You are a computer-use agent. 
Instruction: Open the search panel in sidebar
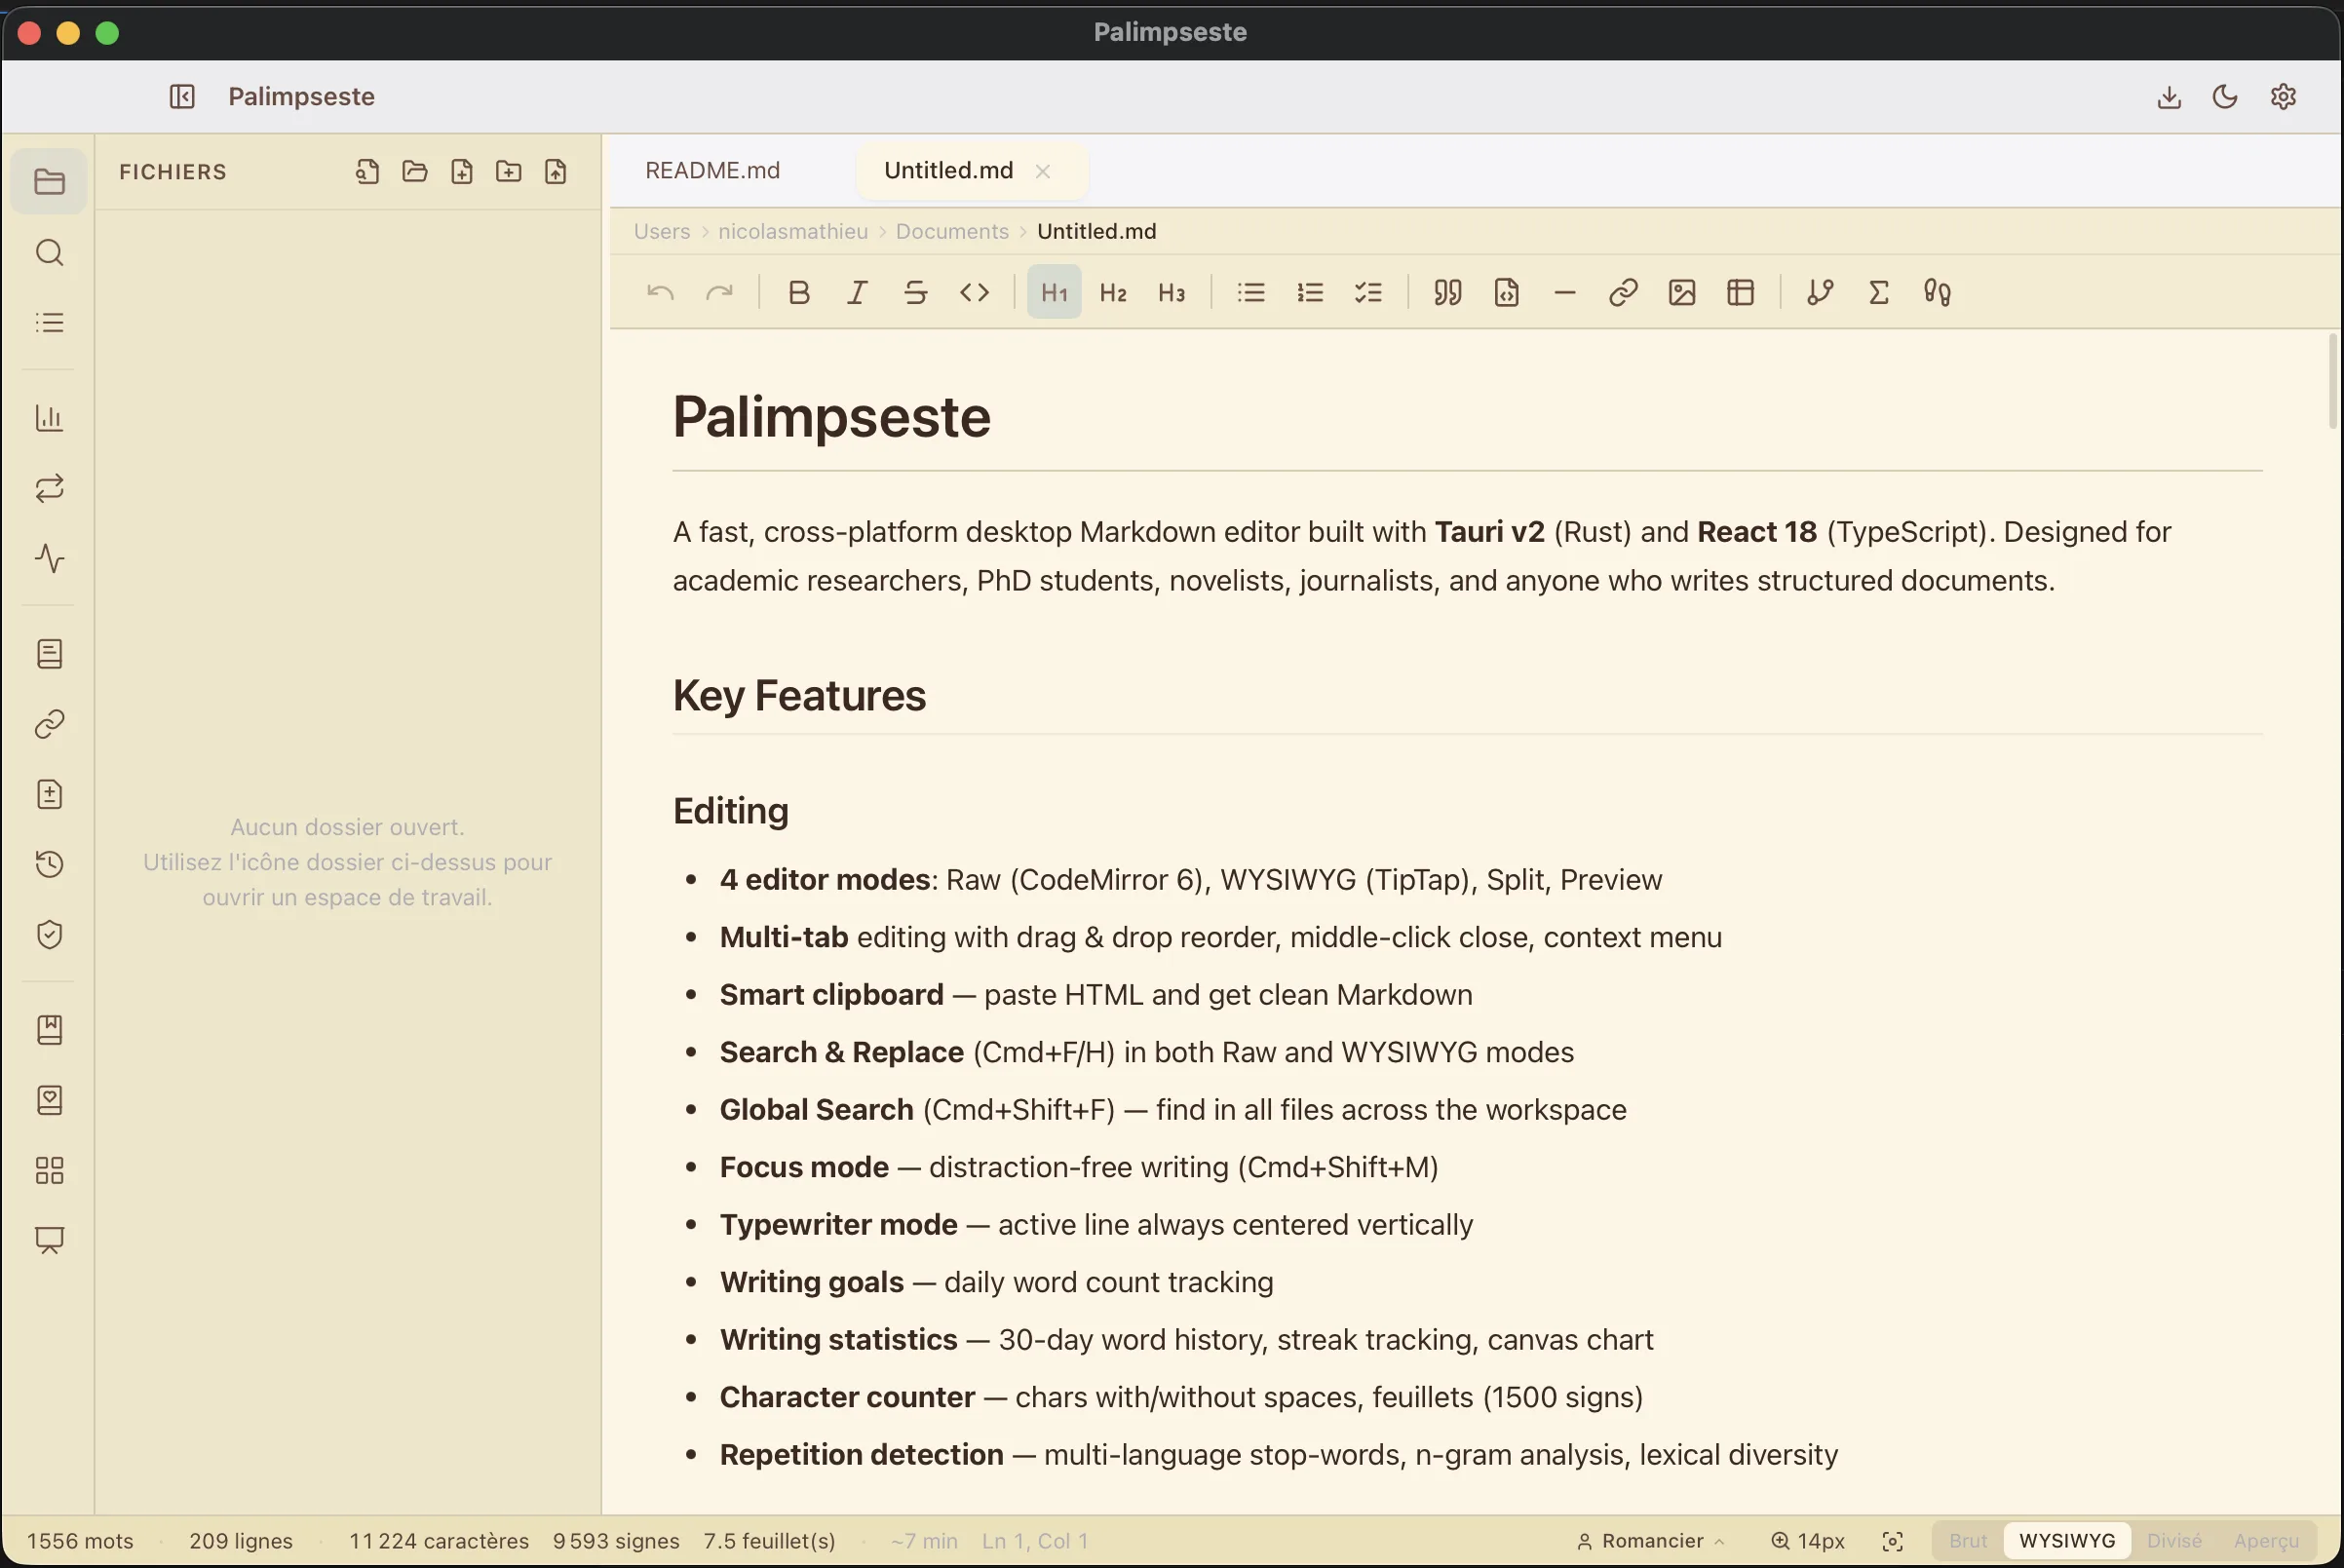click(x=49, y=253)
